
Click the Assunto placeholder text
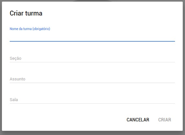[17, 79]
